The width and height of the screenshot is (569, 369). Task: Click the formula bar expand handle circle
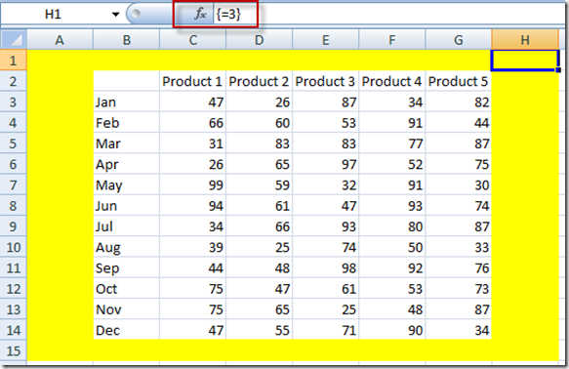(x=136, y=14)
